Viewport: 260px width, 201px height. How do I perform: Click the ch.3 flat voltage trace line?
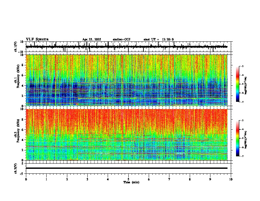[x=127, y=168]
